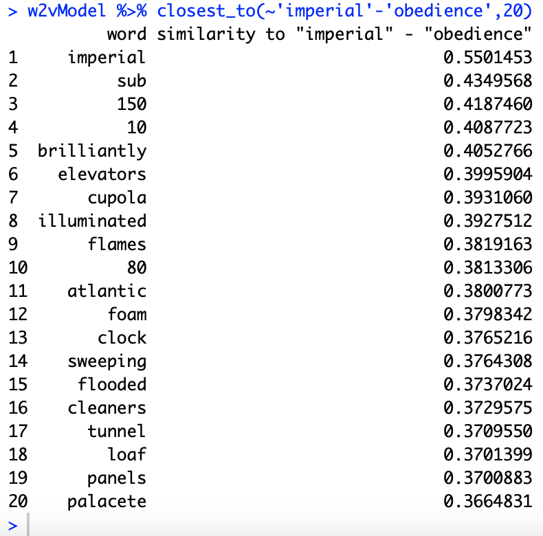Click the word 'elevators' in row 6
Viewport: 543px width, 536px height.
point(102,175)
